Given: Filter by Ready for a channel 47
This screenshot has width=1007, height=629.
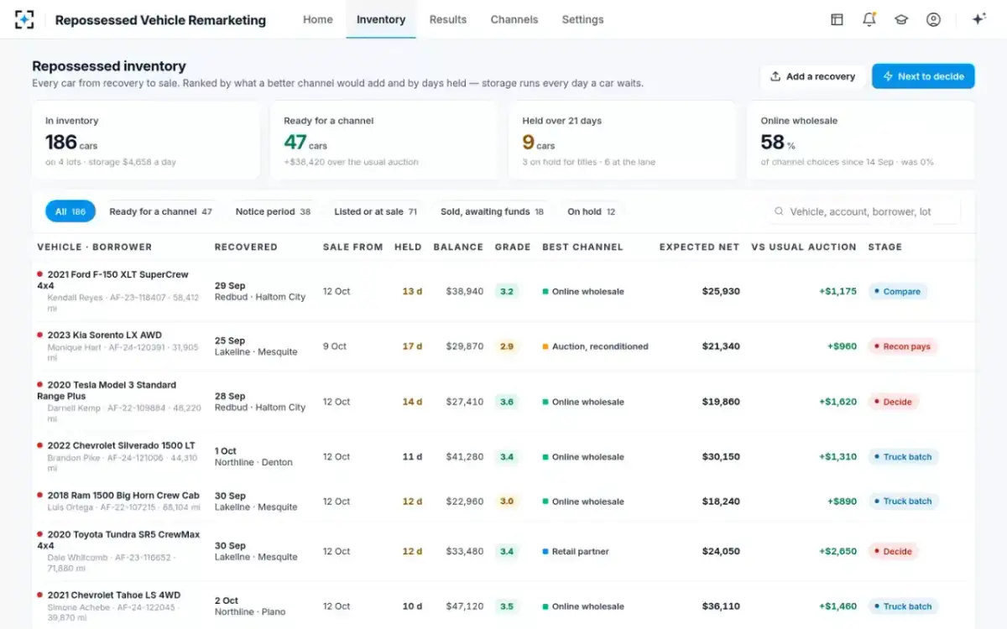Looking at the screenshot, I should tap(160, 211).
